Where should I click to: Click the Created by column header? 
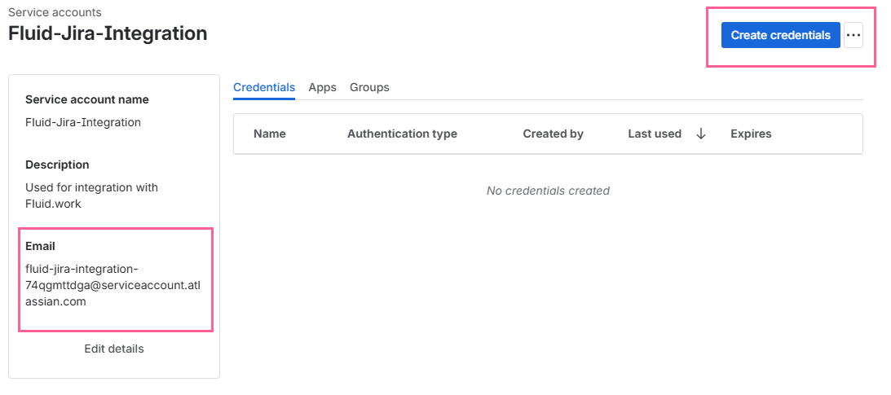553,134
